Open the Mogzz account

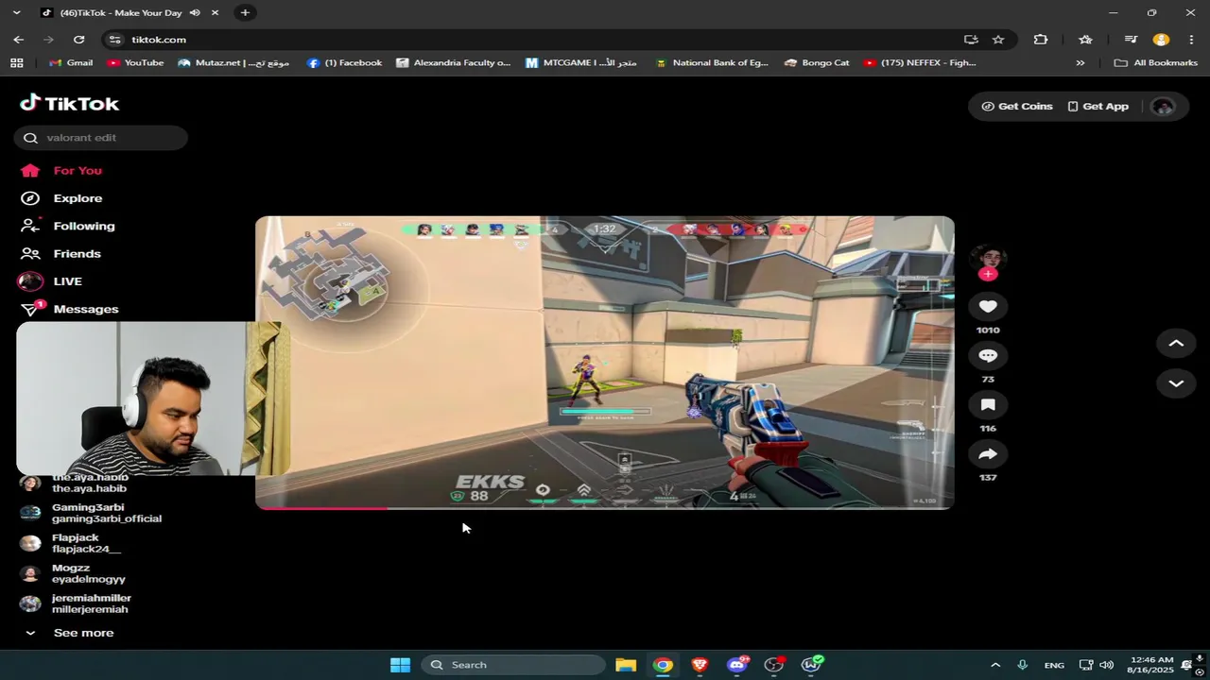click(73, 573)
